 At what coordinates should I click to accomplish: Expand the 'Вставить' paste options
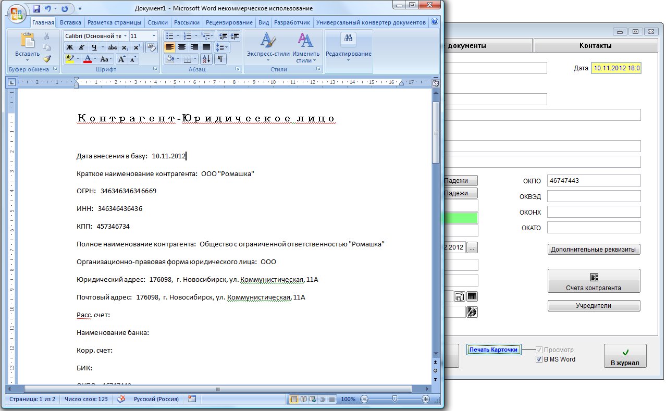coord(27,60)
